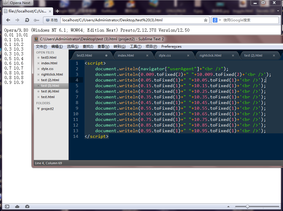
Task: Close the rightclick.html editor tab
Action: pyautogui.click(x=233, y=55)
